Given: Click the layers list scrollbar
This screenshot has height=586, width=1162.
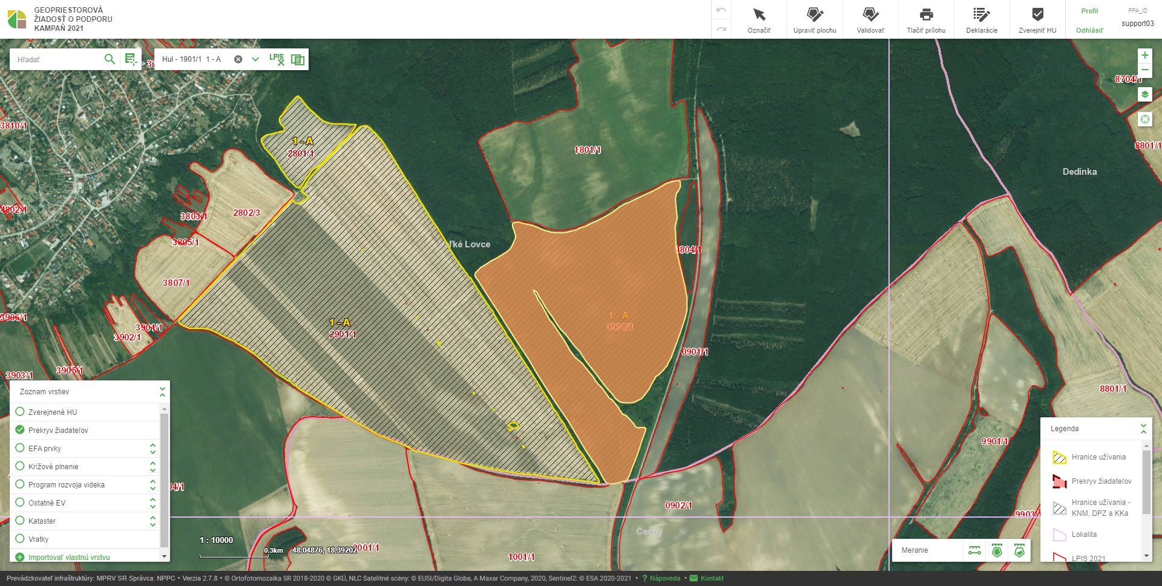Looking at the screenshot, I should coord(164,481).
